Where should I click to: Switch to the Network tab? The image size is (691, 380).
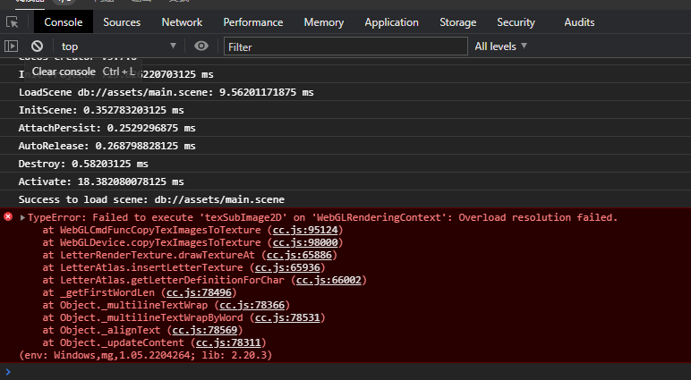(x=182, y=22)
